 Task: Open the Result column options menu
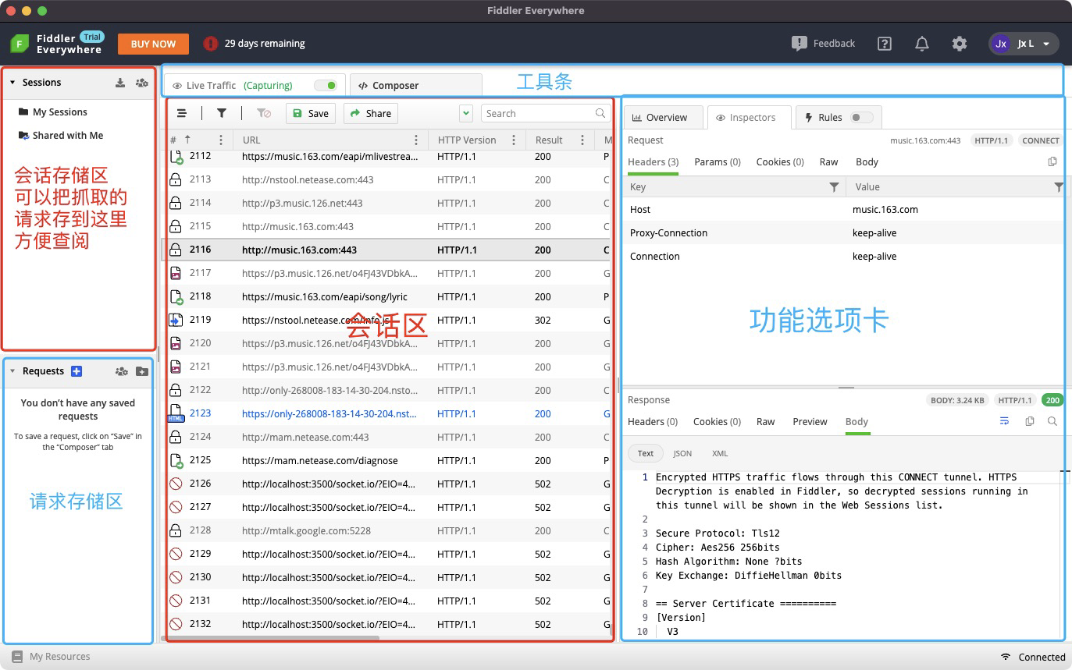pyautogui.click(x=582, y=140)
